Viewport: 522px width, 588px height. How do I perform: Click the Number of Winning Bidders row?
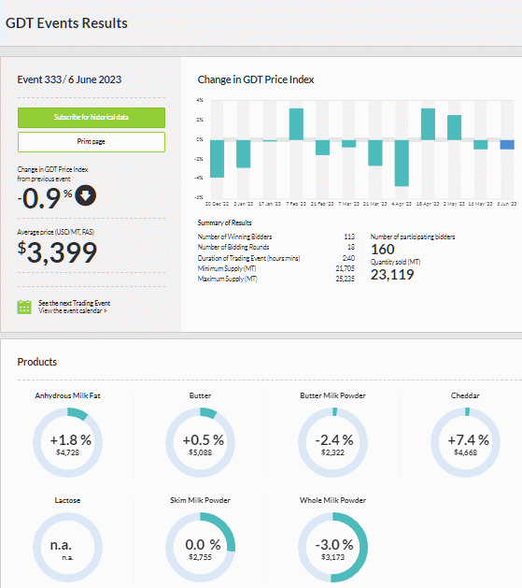[x=276, y=237]
